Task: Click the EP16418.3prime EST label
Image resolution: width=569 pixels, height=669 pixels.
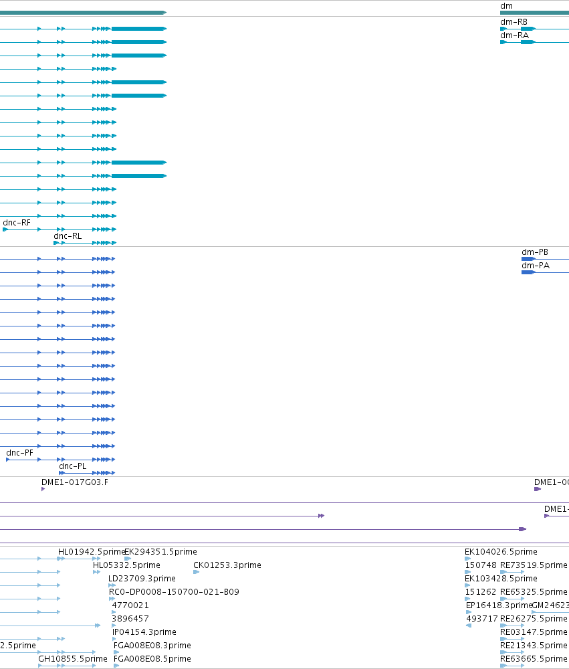Action: pyautogui.click(x=499, y=605)
